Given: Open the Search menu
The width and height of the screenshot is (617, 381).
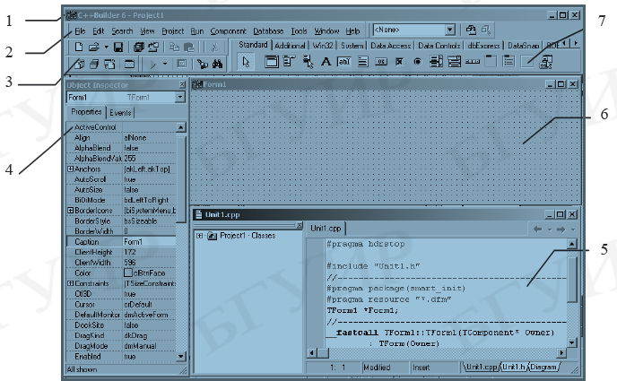Looking at the screenshot, I should pyautogui.click(x=122, y=31).
